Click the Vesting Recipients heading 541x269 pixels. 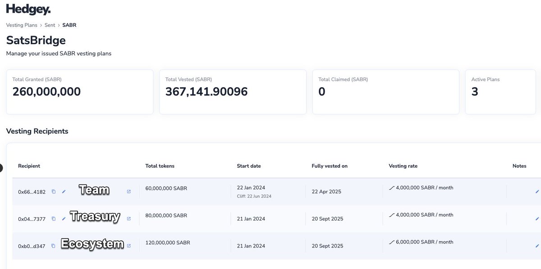point(37,131)
